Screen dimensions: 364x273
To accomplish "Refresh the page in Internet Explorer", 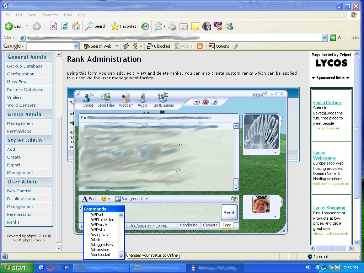I will click(x=65, y=26).
